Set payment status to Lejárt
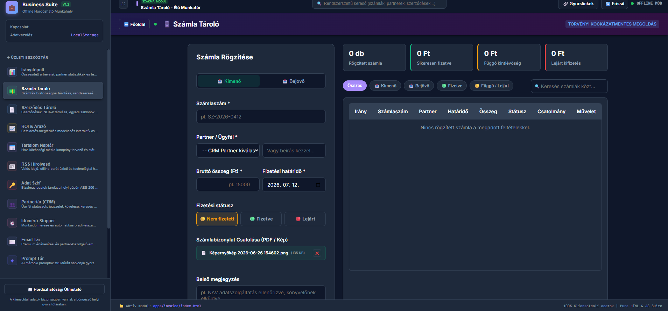Image resolution: width=668 pixels, height=311 pixels. pyautogui.click(x=305, y=219)
